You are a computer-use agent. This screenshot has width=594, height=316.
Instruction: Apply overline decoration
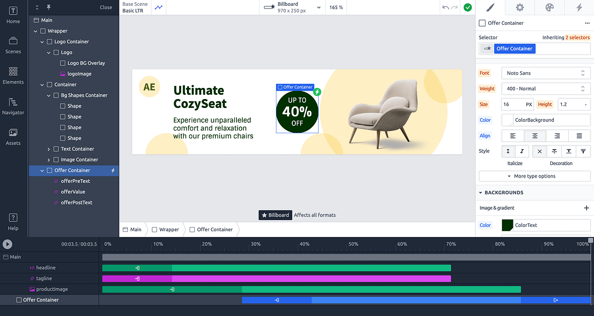tap(583, 151)
